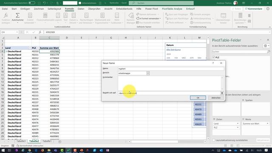Open the Datum u. Uhrzeit functions icon
The image size is (272, 153).
(74, 15)
